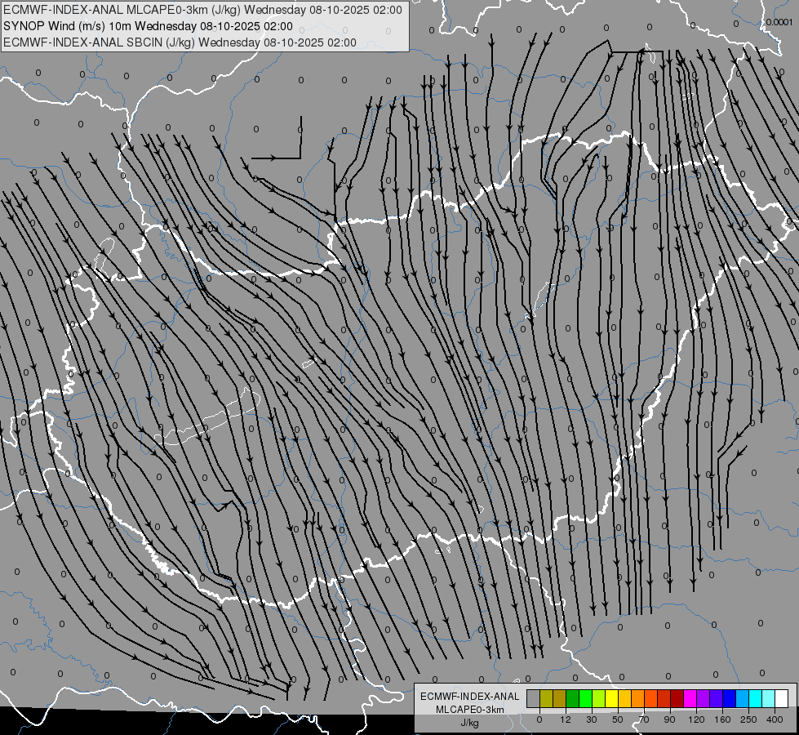The height and width of the screenshot is (735, 799).
Task: Click the ECMWF-INDEX-ANAL legend heading
Action: click(469, 697)
